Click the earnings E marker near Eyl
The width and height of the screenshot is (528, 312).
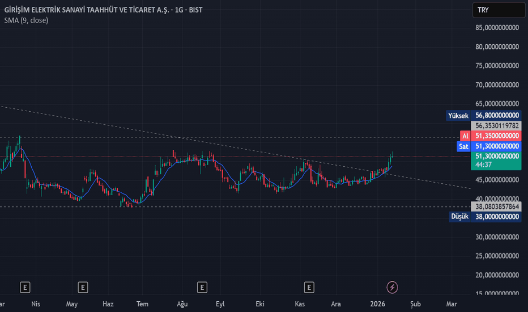[x=202, y=288]
